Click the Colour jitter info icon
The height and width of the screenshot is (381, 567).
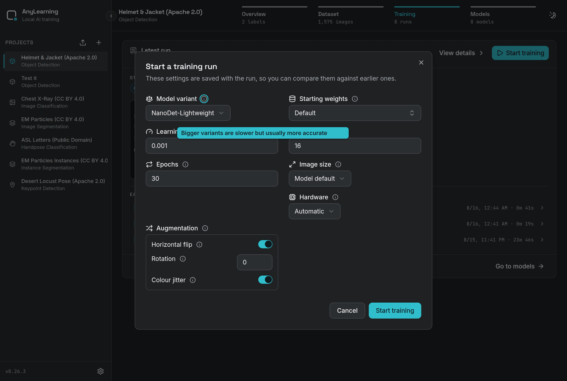coord(192,280)
